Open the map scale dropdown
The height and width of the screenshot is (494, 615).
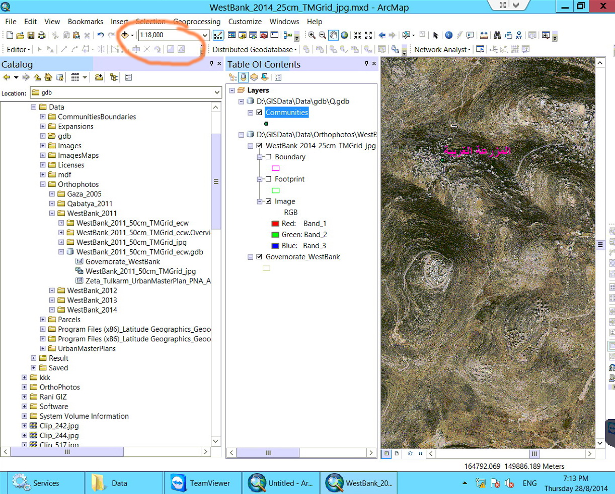[205, 35]
